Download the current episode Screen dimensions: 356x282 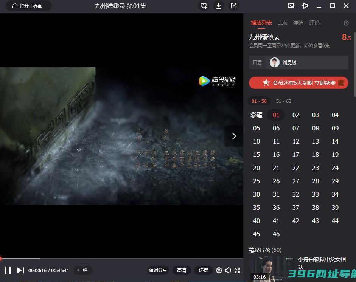pyautogui.click(x=219, y=6)
